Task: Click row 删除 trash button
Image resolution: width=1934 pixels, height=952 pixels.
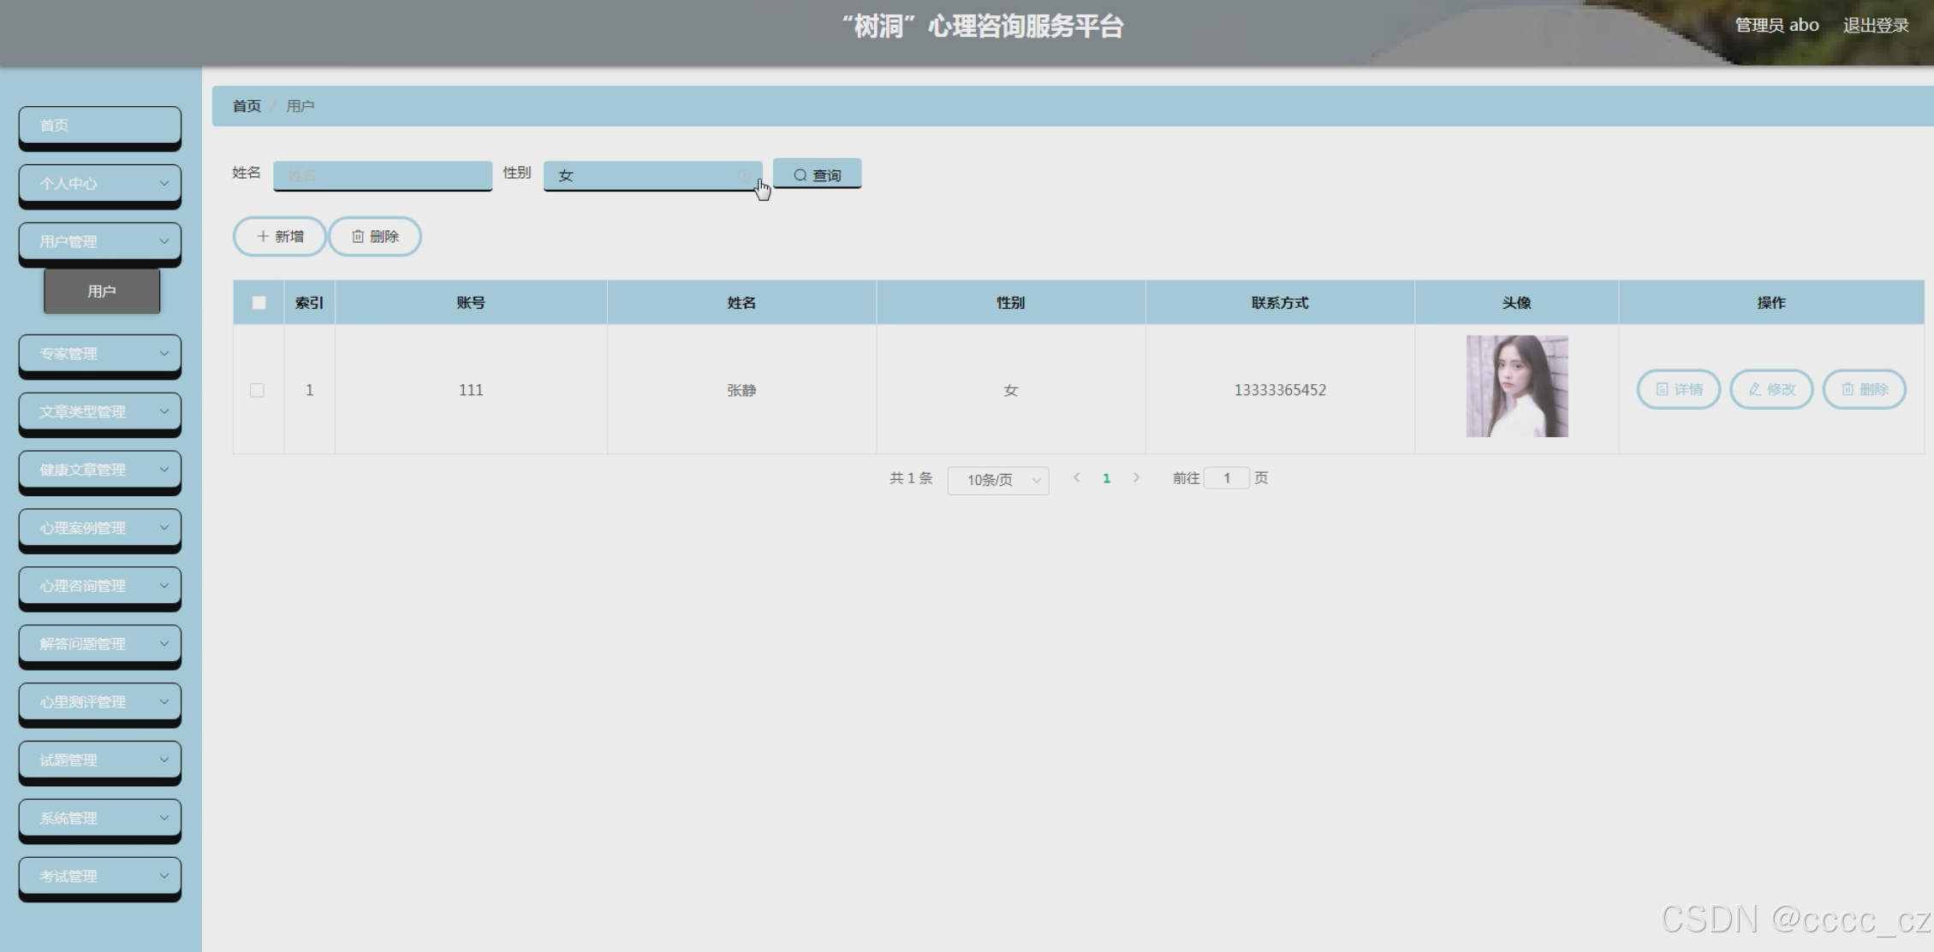Action: coord(1864,389)
